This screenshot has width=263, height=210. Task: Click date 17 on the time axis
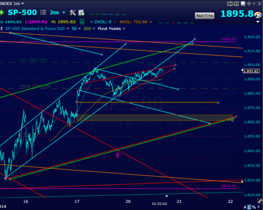pyautogui.click(x=77, y=201)
